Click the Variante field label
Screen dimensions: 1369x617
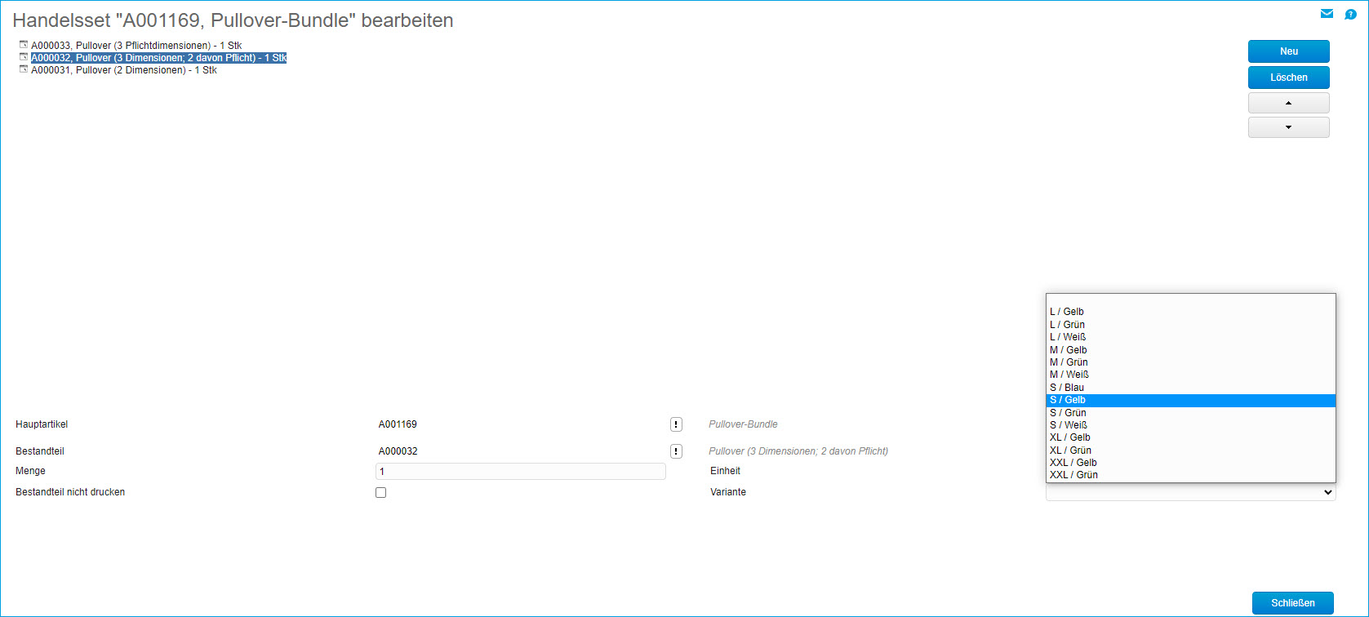coord(728,492)
